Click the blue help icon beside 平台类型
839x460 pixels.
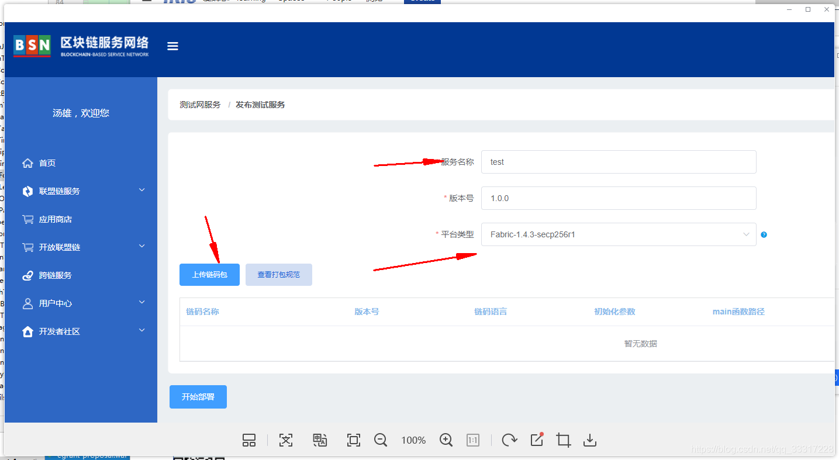pos(764,234)
